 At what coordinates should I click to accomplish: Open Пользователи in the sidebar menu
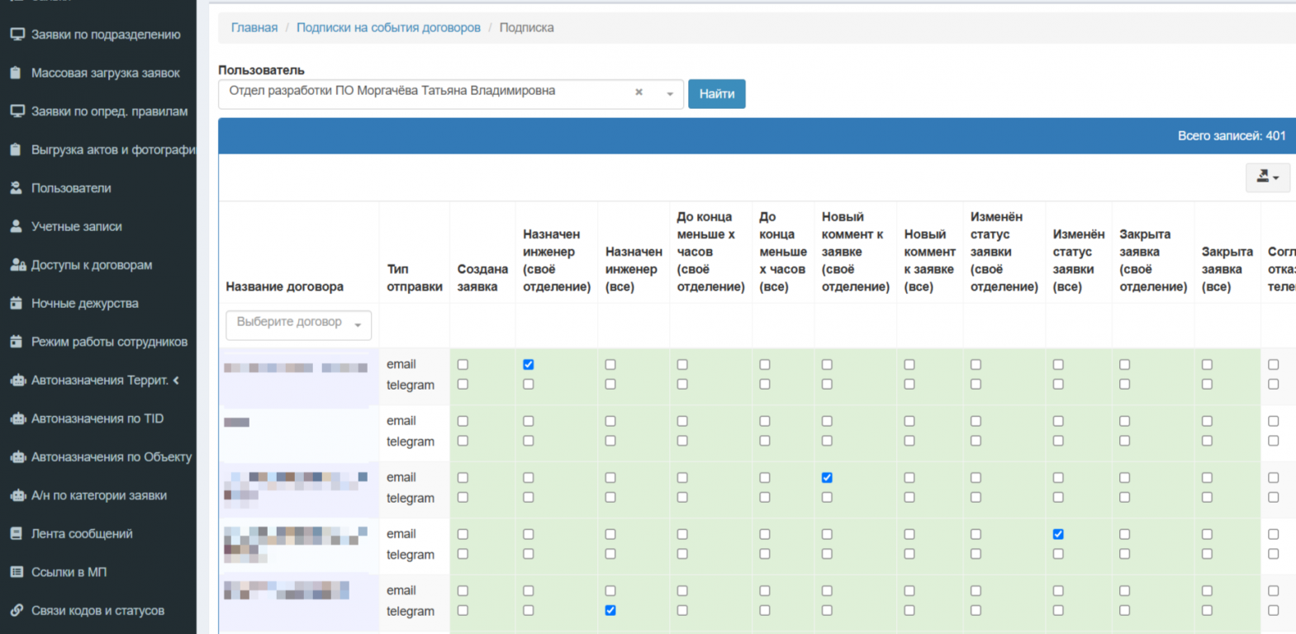click(x=71, y=188)
